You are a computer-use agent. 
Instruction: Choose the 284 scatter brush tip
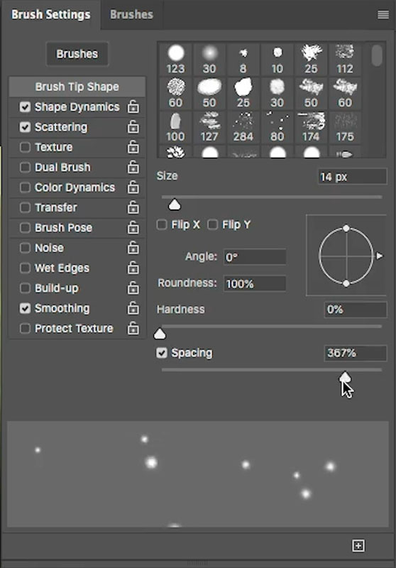pyautogui.click(x=243, y=127)
